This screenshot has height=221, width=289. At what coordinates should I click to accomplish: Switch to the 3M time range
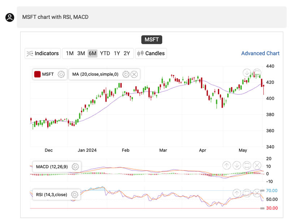(81, 53)
